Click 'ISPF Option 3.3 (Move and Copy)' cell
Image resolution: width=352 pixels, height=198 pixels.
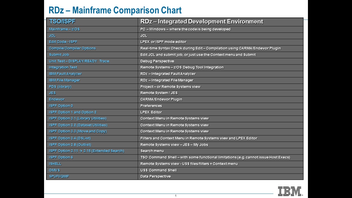[92, 131]
